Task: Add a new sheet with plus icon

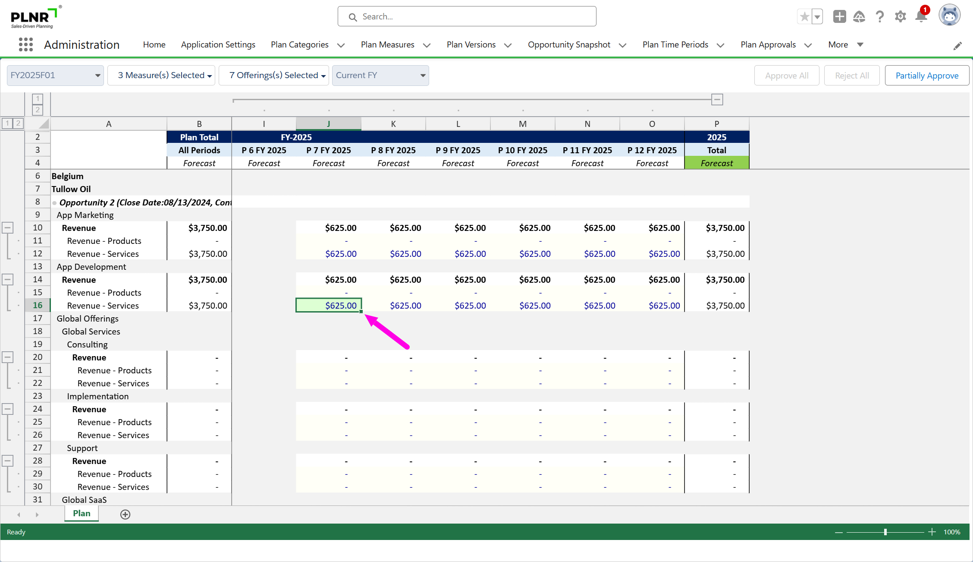Action: pos(125,514)
